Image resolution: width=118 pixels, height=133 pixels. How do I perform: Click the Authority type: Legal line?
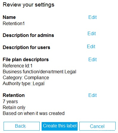tap(23, 84)
